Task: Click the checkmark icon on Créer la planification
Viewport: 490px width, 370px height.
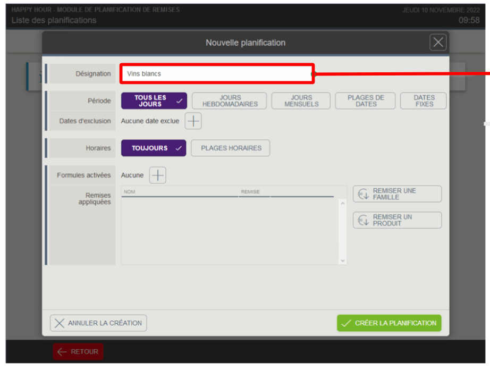Action: coord(346,323)
